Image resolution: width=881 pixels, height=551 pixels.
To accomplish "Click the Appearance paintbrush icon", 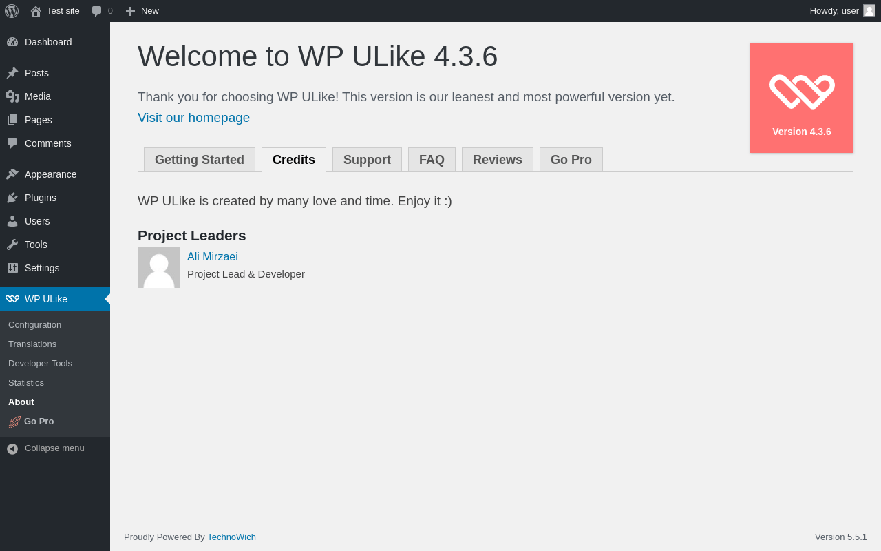I will [12, 174].
